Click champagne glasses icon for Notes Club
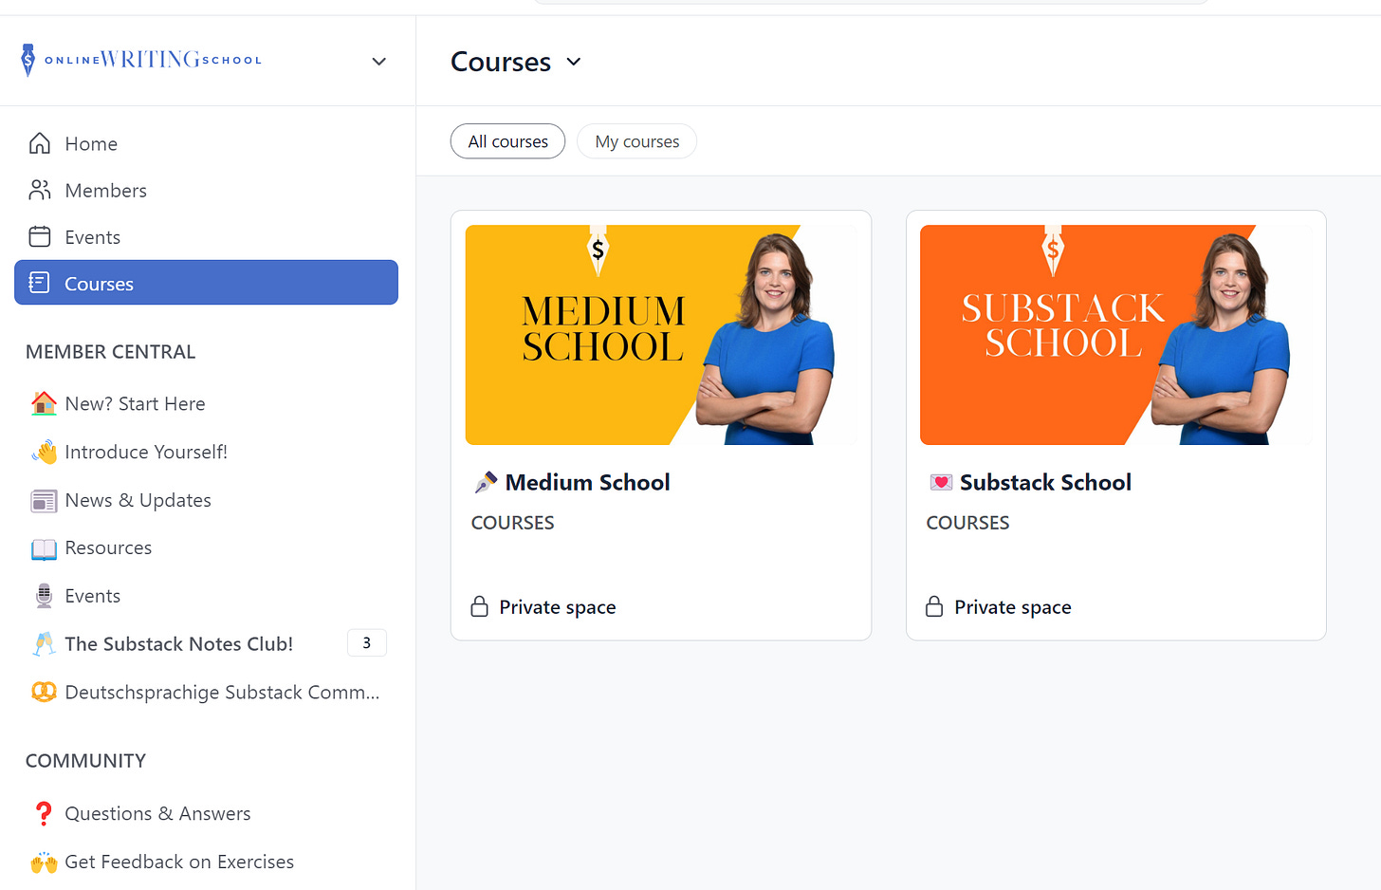Viewport: 1381px width, 890px height. point(44,644)
